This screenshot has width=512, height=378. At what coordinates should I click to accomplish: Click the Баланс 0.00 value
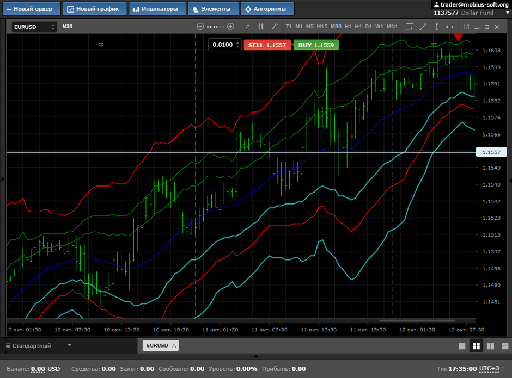click(38, 369)
